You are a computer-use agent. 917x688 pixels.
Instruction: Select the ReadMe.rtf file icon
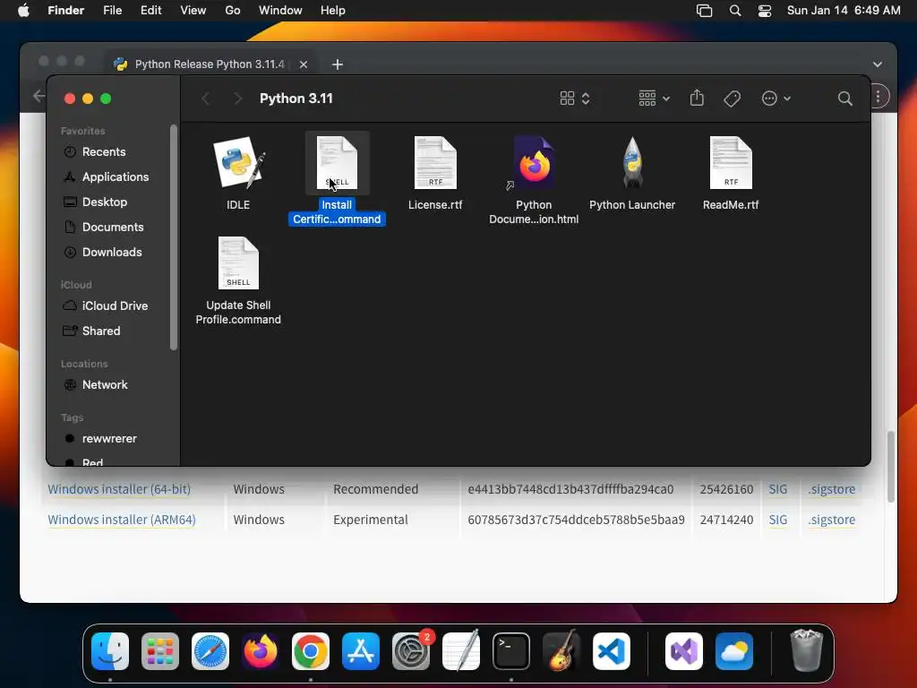click(x=731, y=163)
